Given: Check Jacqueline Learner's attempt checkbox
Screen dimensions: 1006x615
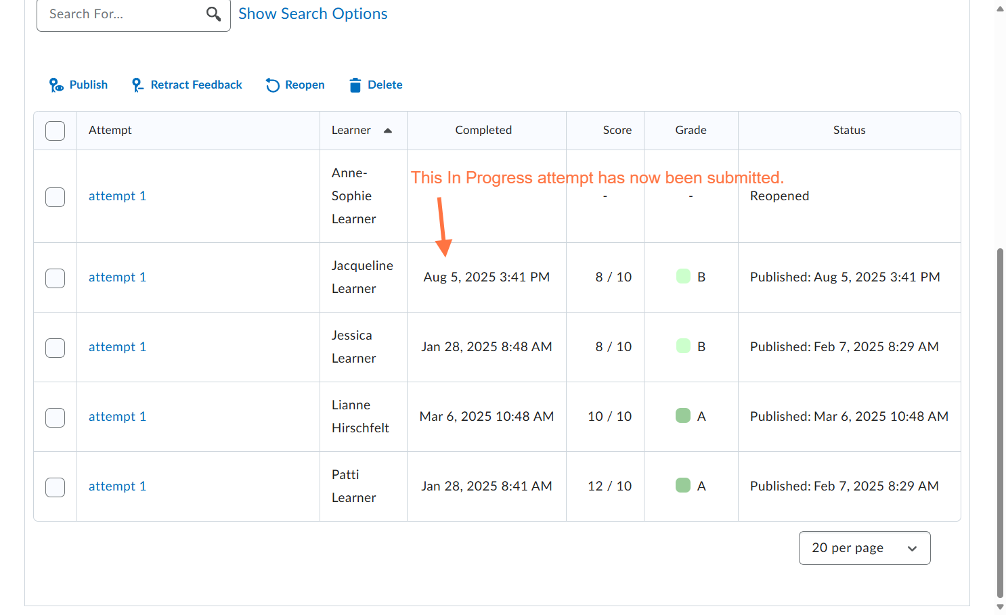Looking at the screenshot, I should point(55,278).
